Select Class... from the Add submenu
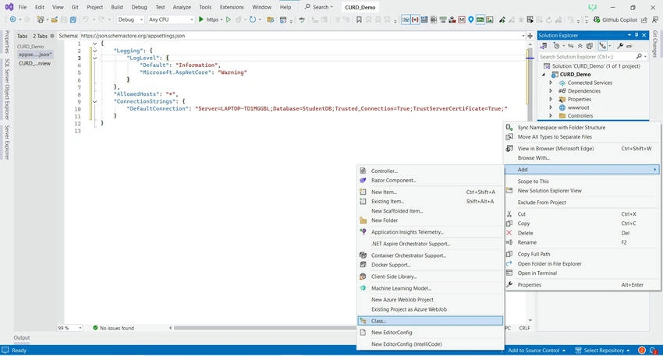Viewport: 663px width, 356px height. [431, 321]
